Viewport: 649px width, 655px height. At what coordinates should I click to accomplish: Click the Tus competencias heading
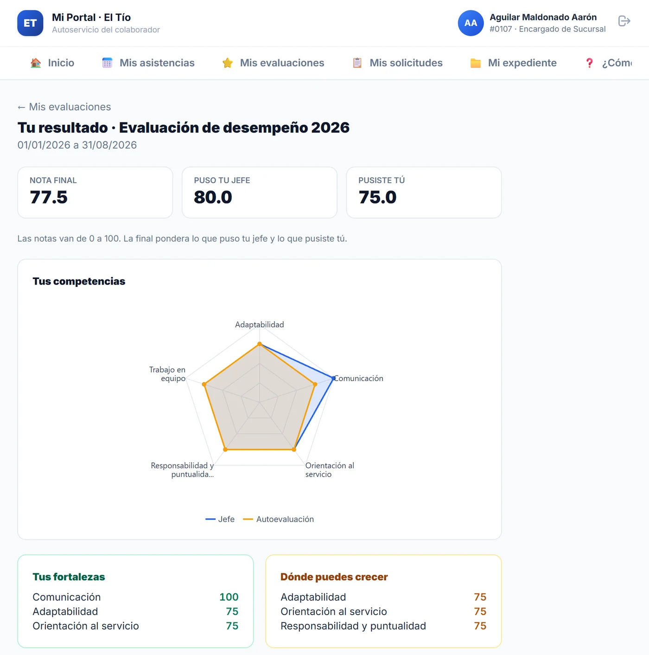coord(79,281)
